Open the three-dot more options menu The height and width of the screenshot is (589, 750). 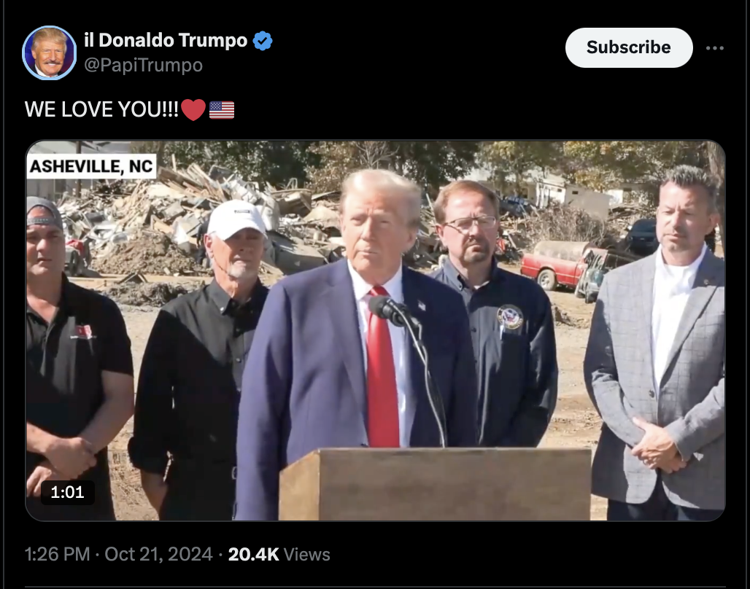(714, 48)
